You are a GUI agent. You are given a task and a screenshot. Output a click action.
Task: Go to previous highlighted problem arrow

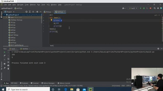tap(159, 15)
